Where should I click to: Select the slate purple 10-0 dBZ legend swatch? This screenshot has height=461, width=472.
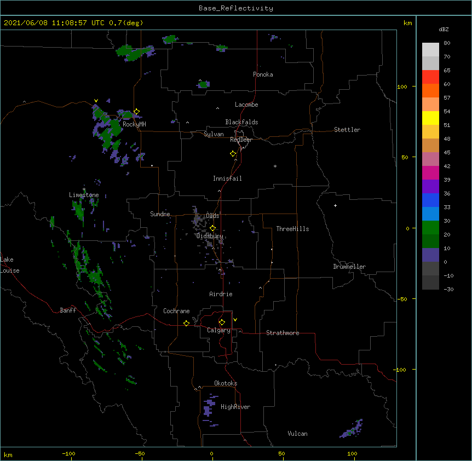tap(430, 255)
